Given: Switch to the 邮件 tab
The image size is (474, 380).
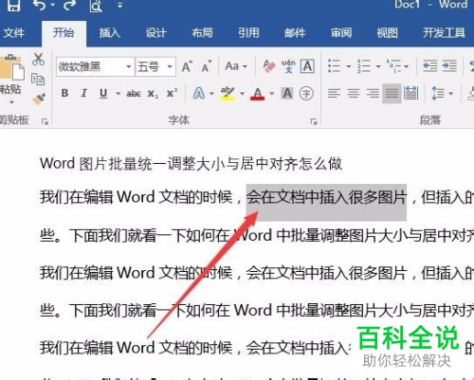Looking at the screenshot, I should 295,33.
